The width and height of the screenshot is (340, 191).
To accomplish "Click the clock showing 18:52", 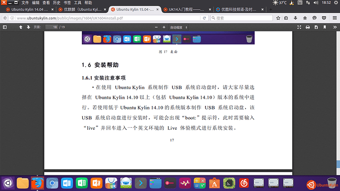I will (x=326, y=3).
